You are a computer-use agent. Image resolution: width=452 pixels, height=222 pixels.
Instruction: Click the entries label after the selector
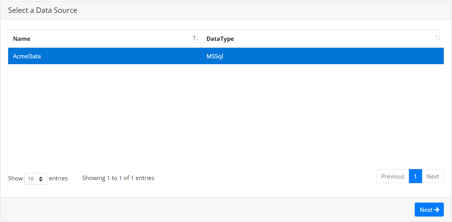[x=58, y=178]
